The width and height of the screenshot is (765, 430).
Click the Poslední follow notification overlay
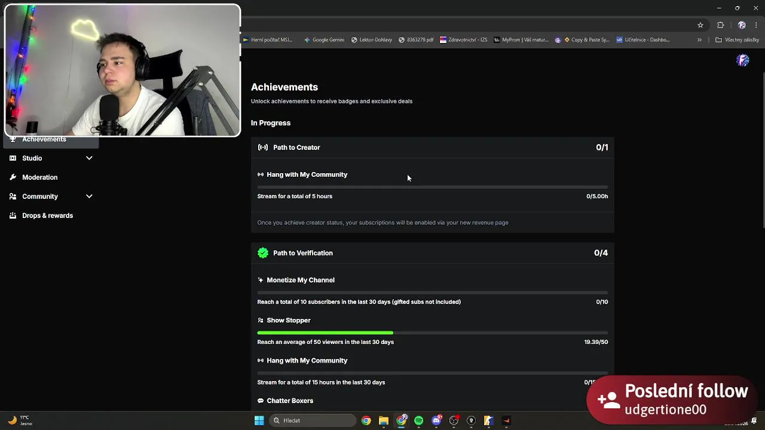tap(672, 400)
